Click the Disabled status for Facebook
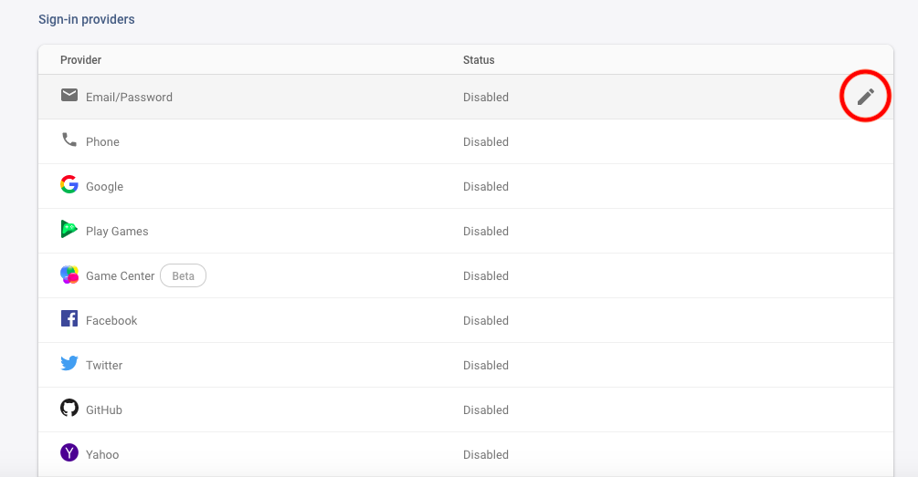918x477 pixels. click(485, 321)
